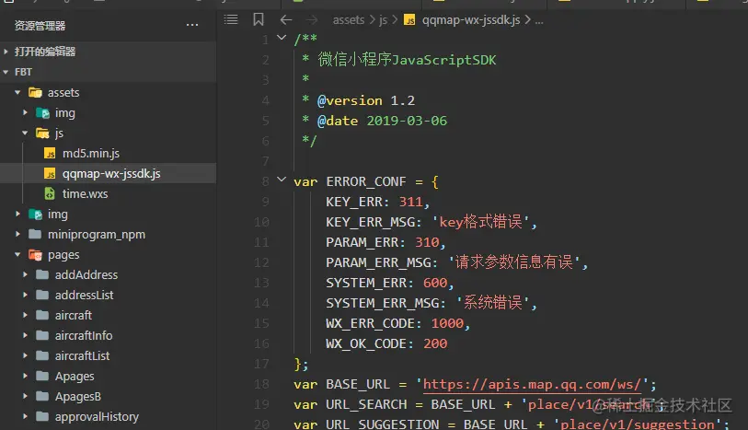Click the time.wxs file icon

point(50,193)
